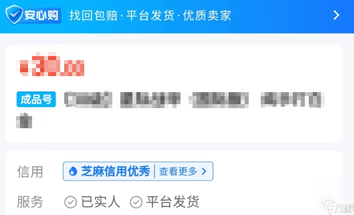
Task: Click the 优质卖家 text in banner
Action: 207,16
